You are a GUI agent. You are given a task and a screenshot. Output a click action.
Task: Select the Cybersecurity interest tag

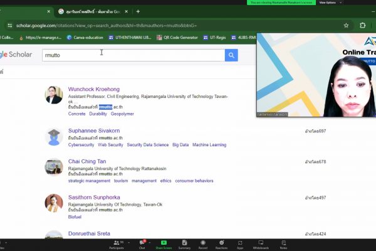[x=81, y=145]
